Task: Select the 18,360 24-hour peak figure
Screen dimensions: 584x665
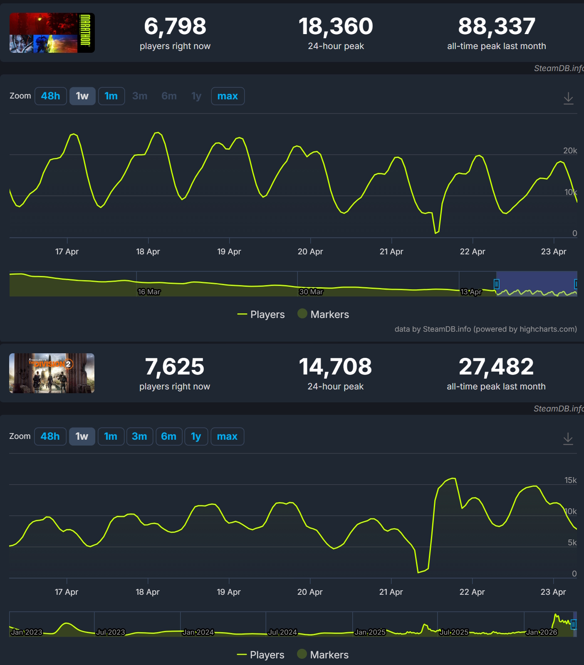Action: pyautogui.click(x=336, y=26)
